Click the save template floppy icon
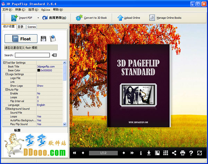This screenshot has height=164, width=208. (43, 39)
